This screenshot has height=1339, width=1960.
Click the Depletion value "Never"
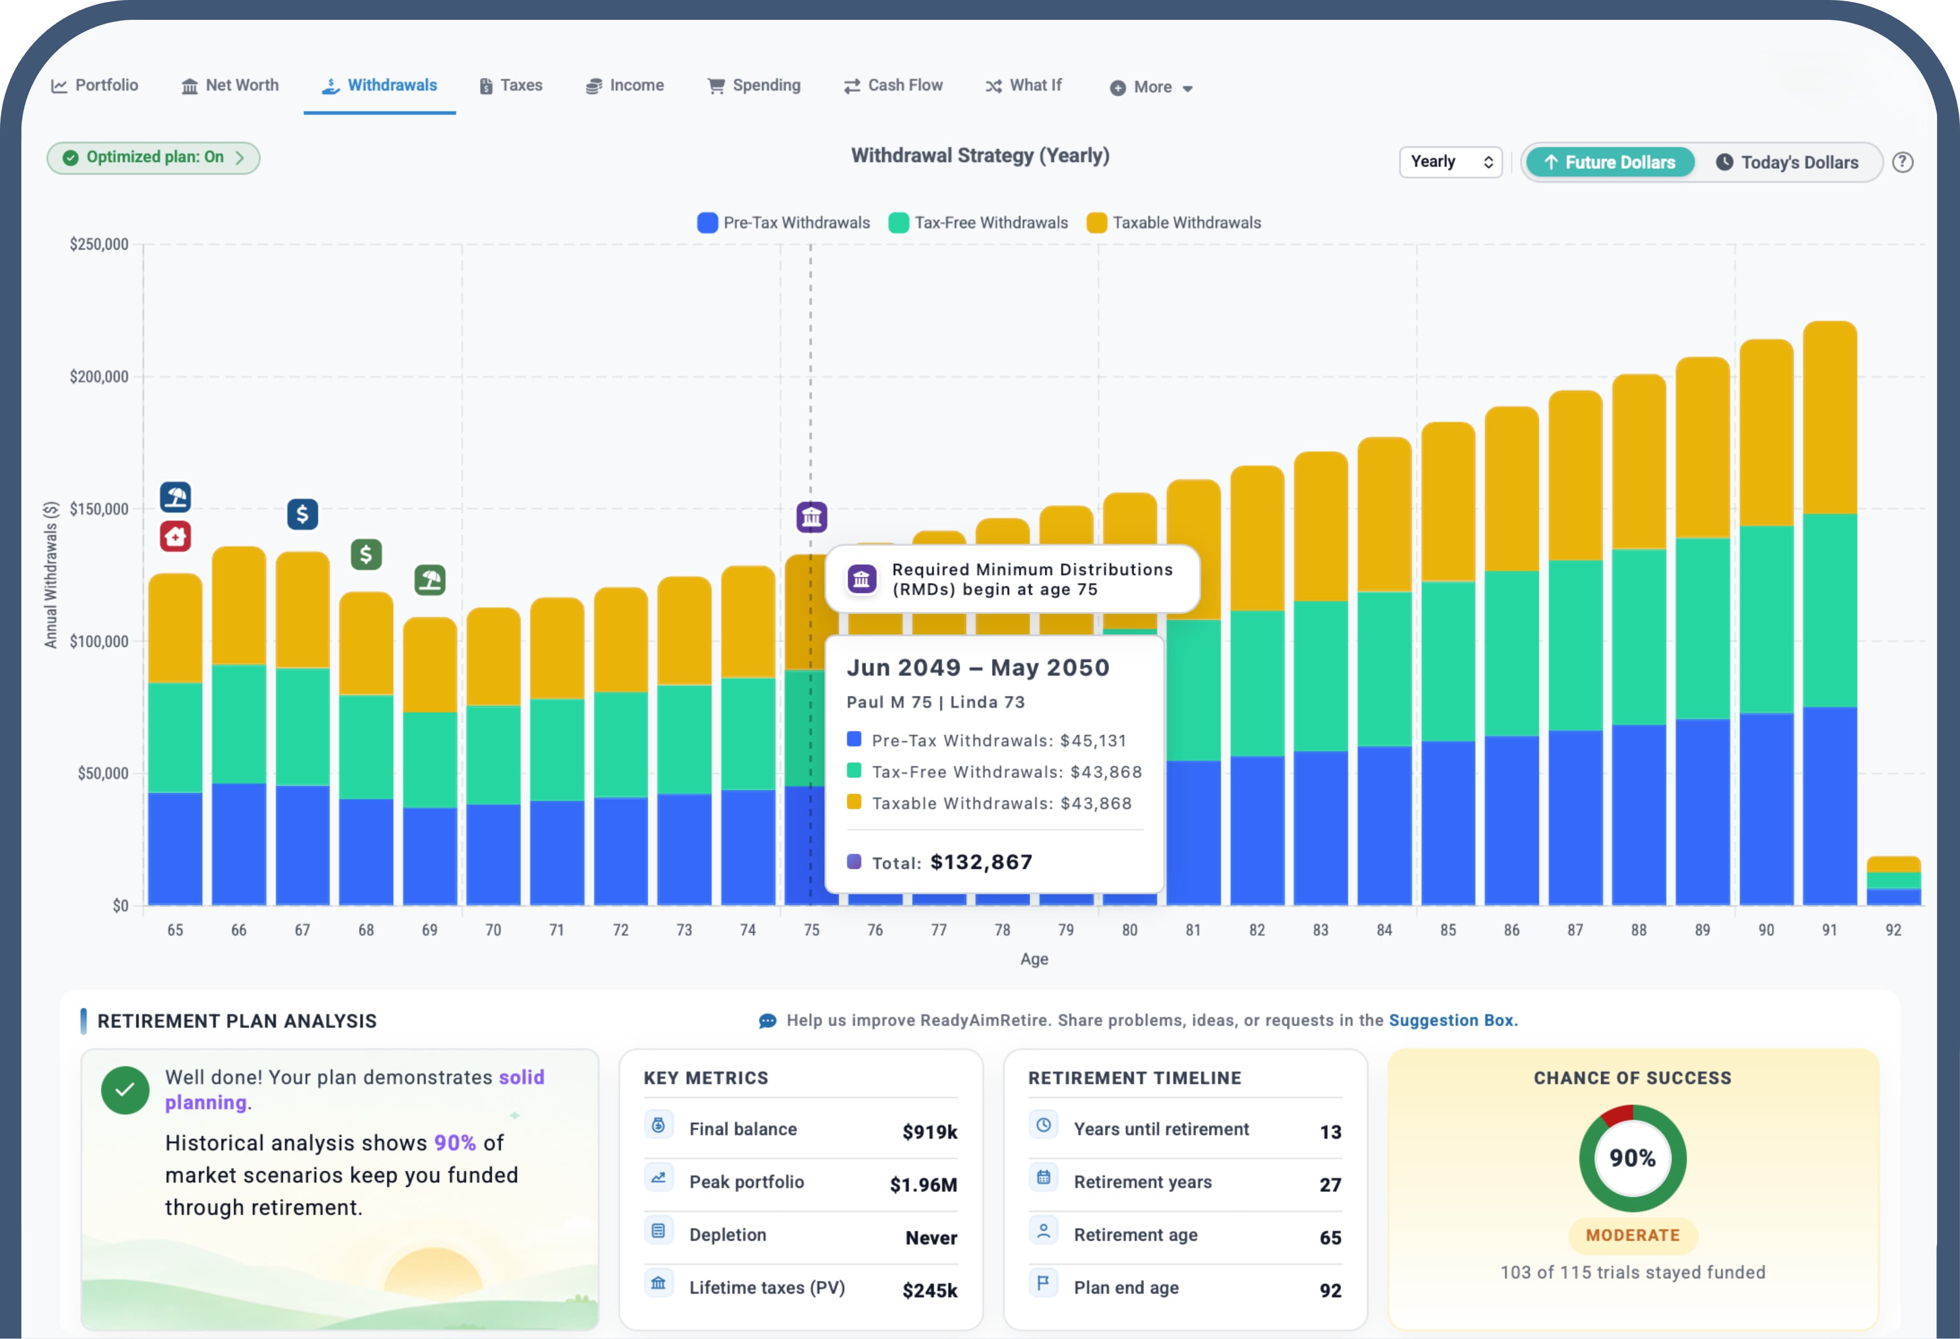[932, 1238]
